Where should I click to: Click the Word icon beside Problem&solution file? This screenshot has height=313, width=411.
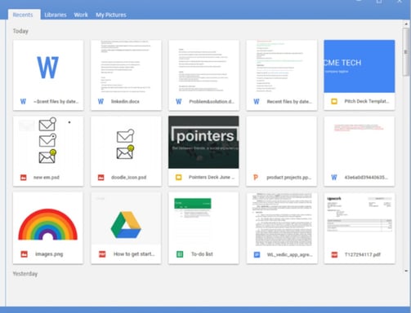(x=179, y=102)
